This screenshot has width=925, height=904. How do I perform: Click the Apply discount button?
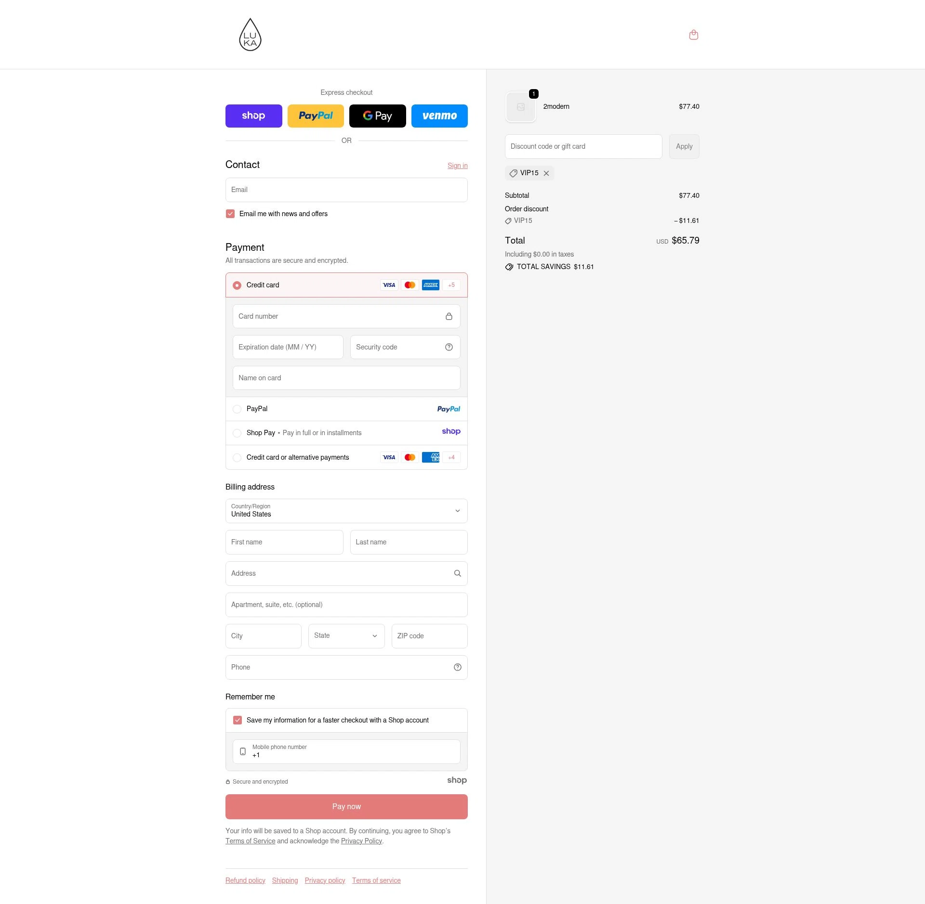(x=684, y=146)
